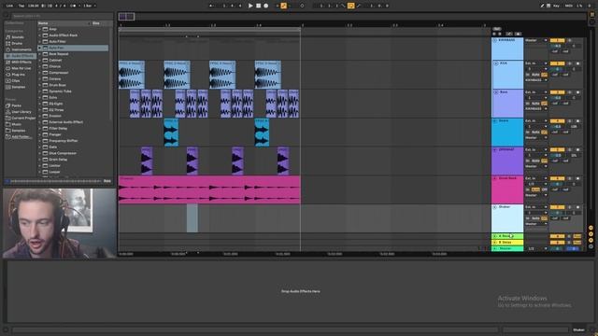Viewport: 598px width, 336px height.
Task: Open global quantization 1 Bar dropdown
Action: (x=89, y=6)
